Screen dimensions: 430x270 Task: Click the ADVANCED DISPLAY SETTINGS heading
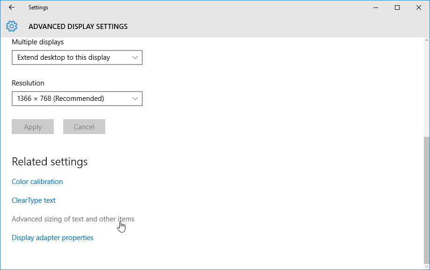click(x=78, y=27)
